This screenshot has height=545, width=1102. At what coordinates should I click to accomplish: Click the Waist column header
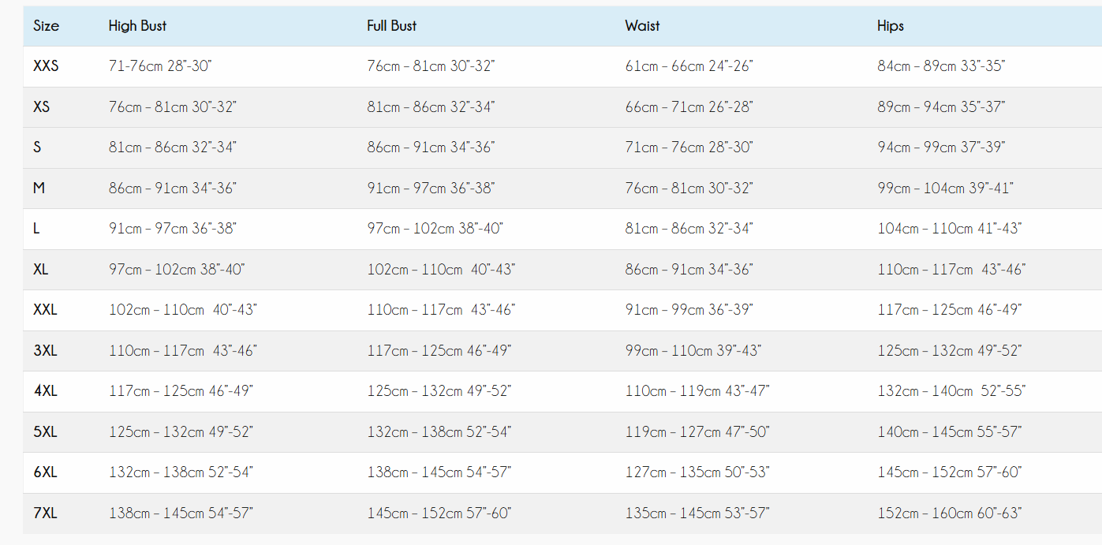click(x=642, y=26)
